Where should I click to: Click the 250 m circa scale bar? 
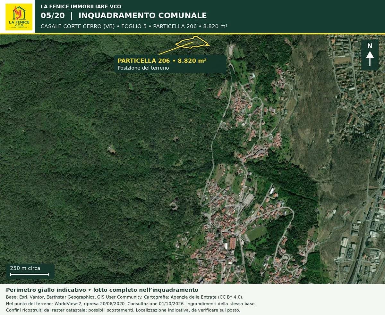[30, 271]
